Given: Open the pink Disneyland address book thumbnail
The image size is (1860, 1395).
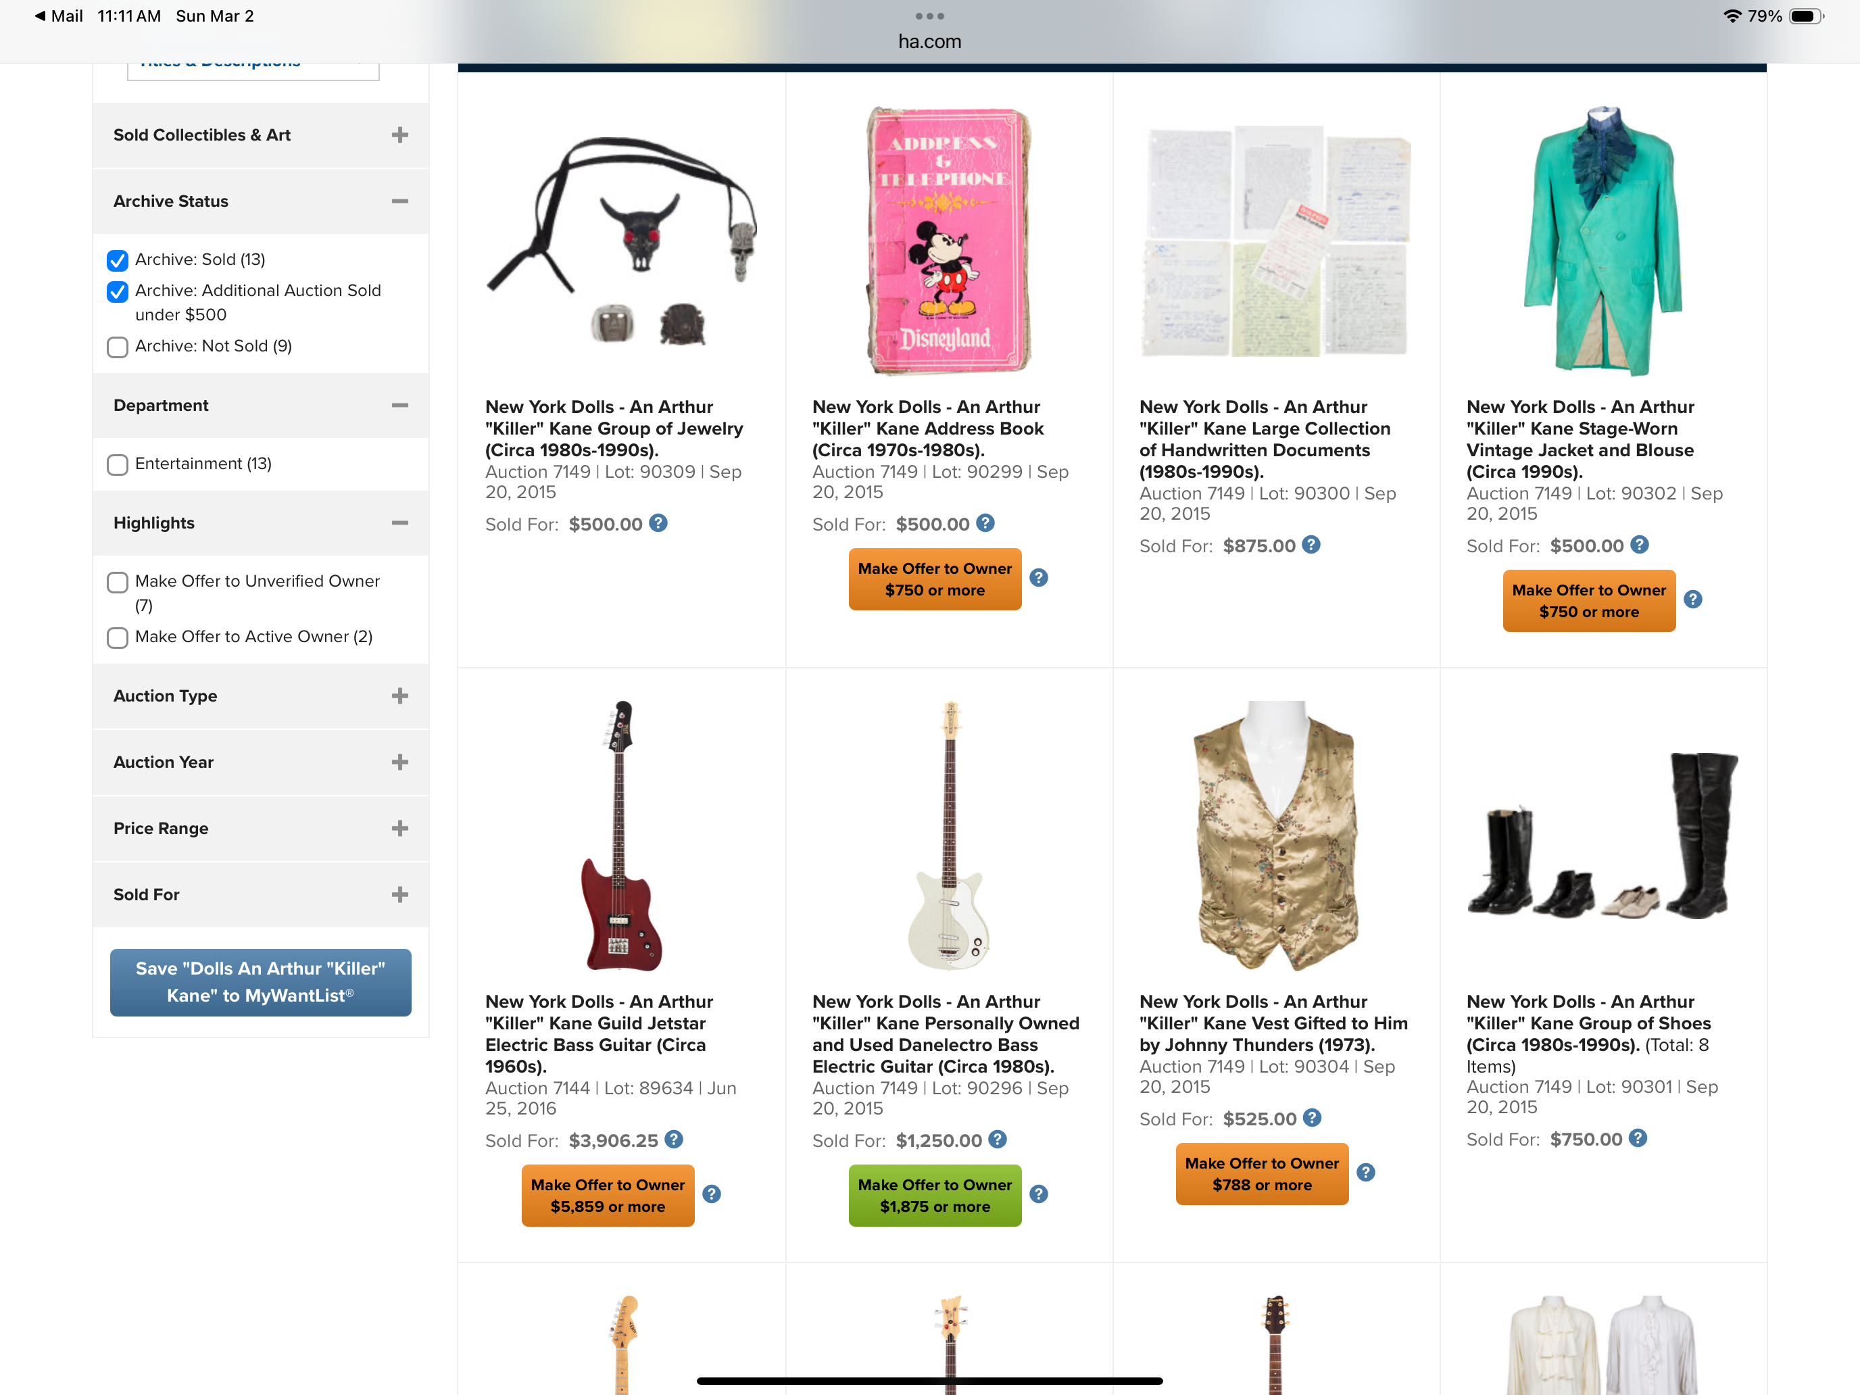Looking at the screenshot, I should 950,241.
